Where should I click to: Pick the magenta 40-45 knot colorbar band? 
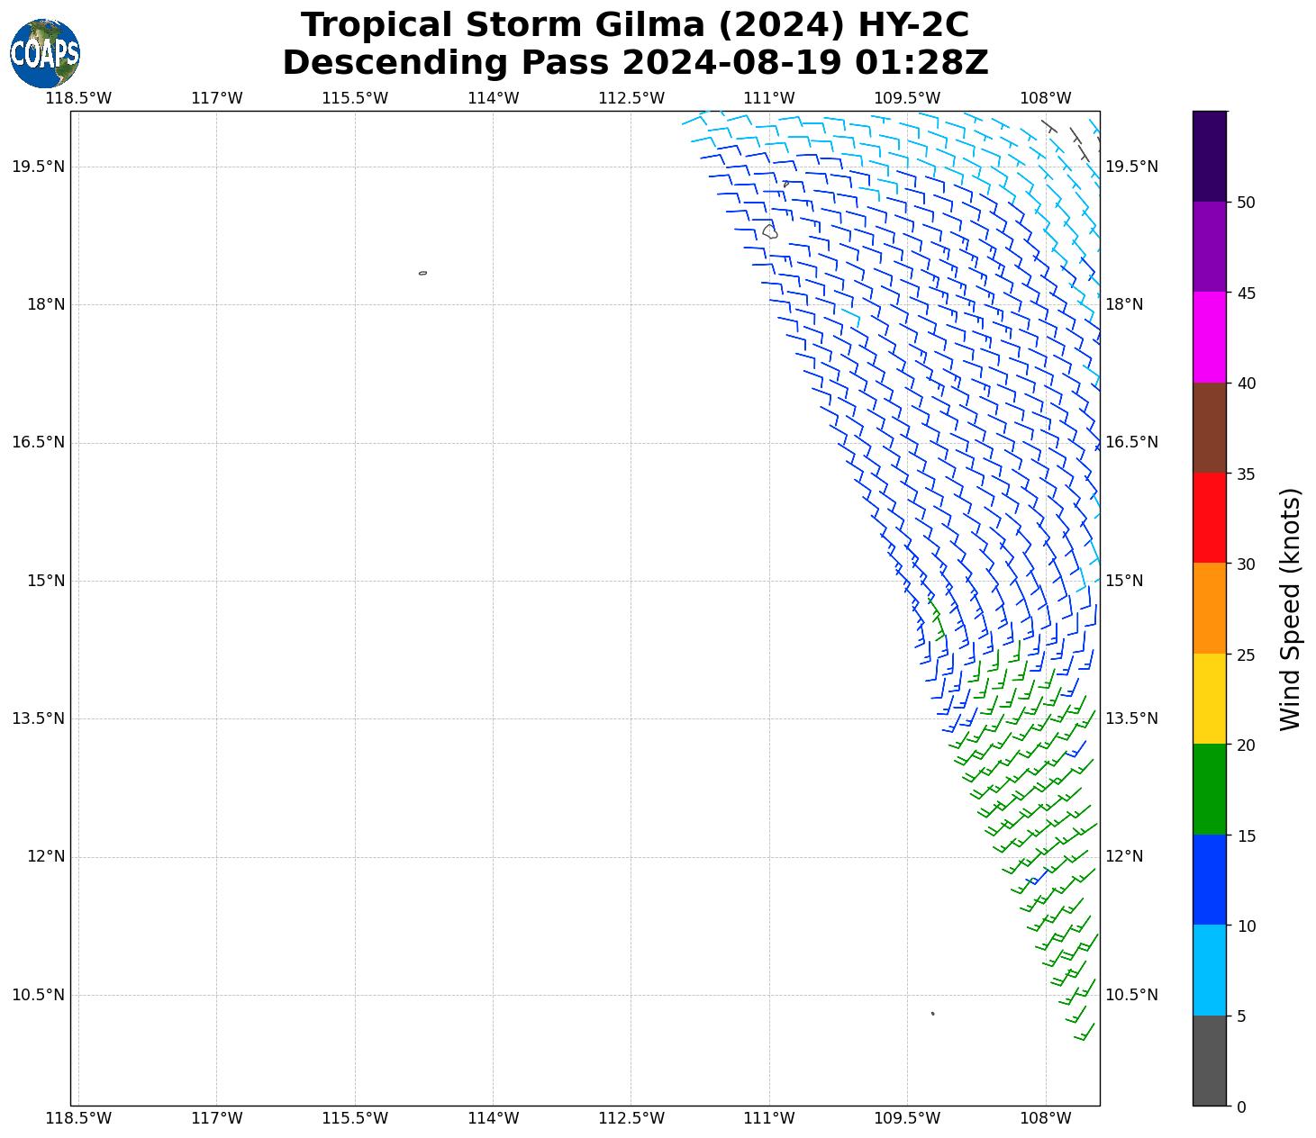point(1209,337)
